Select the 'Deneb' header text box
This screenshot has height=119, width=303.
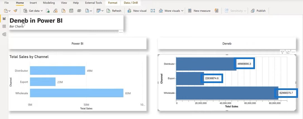tap(227, 43)
